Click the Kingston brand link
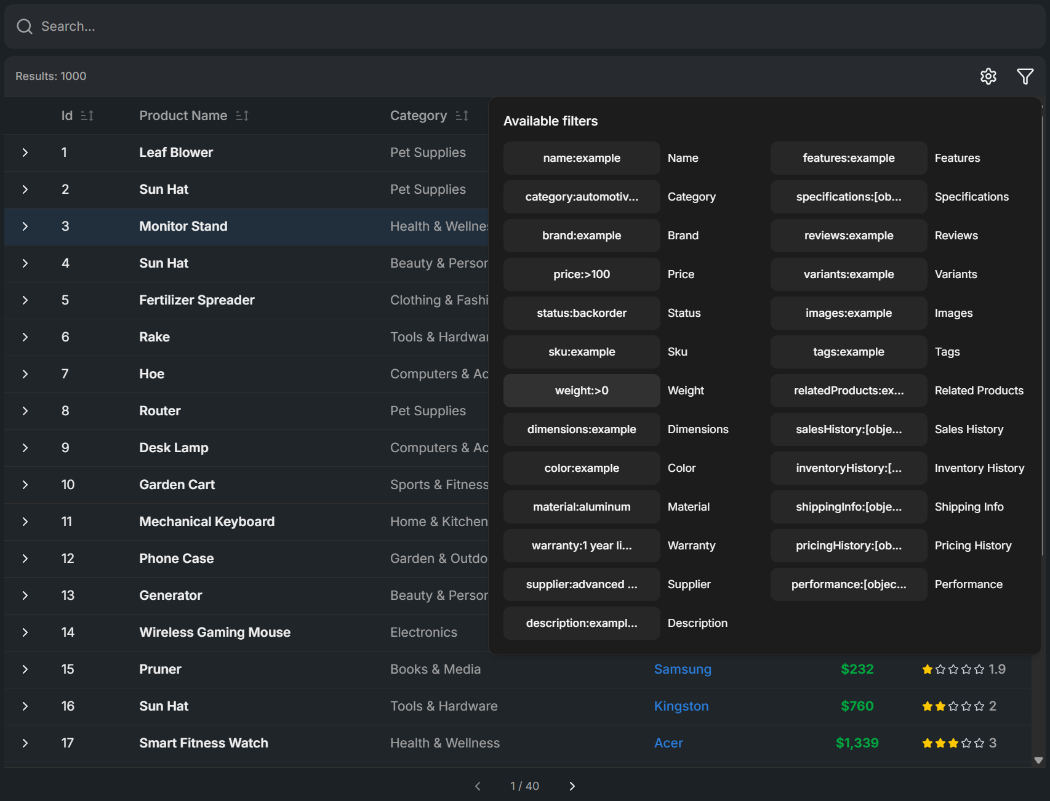The image size is (1050, 801). point(681,706)
